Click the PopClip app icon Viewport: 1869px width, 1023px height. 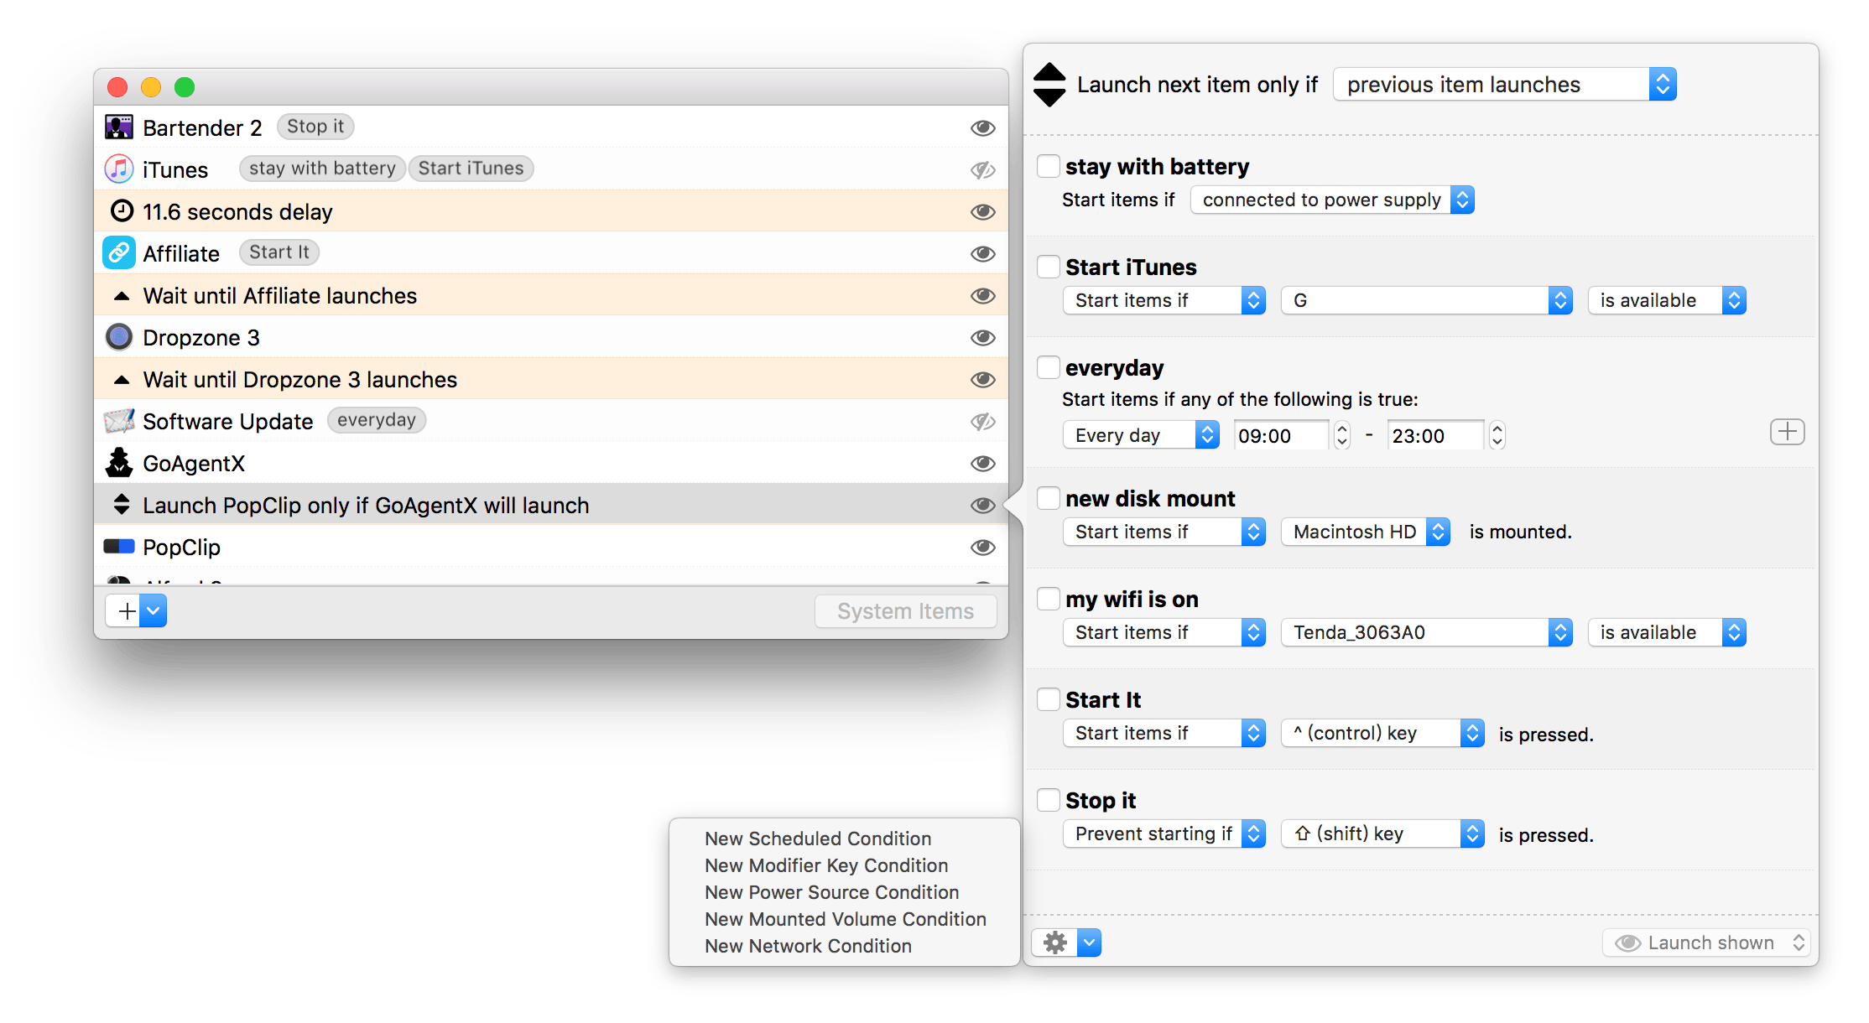pyautogui.click(x=118, y=547)
